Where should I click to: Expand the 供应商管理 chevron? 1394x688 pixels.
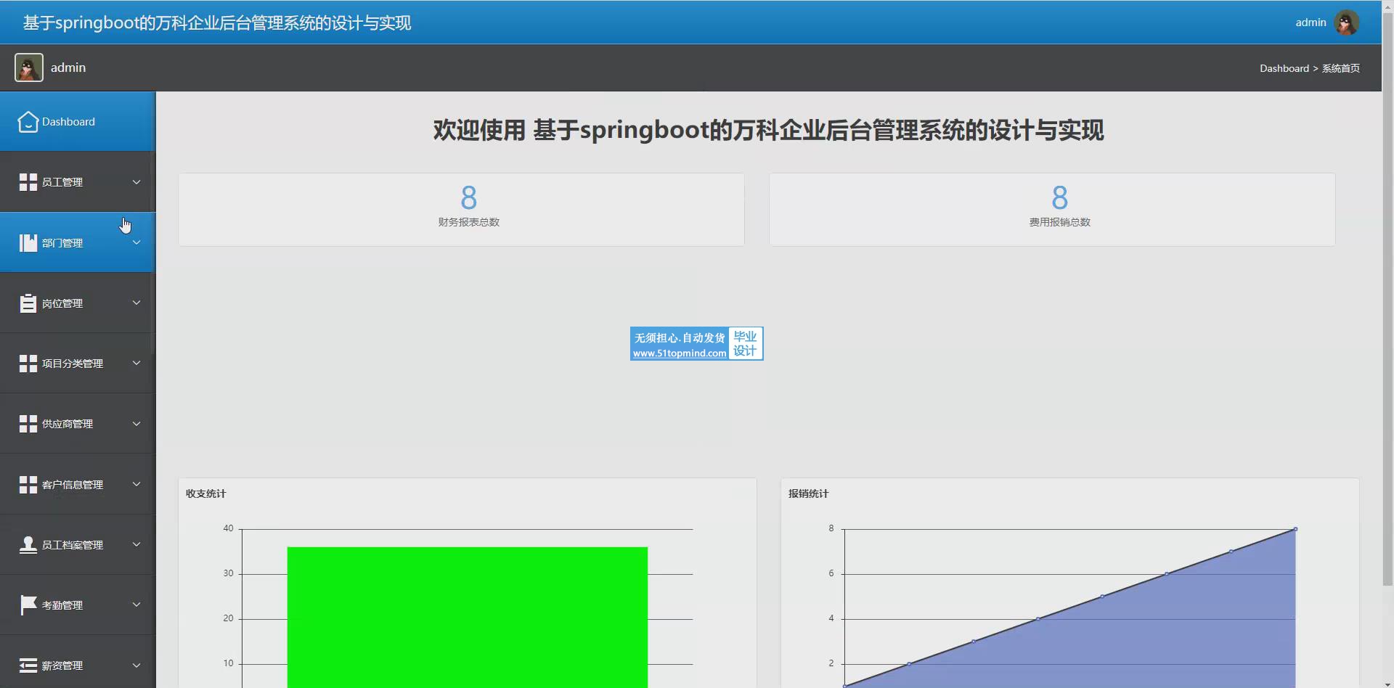[x=136, y=424]
